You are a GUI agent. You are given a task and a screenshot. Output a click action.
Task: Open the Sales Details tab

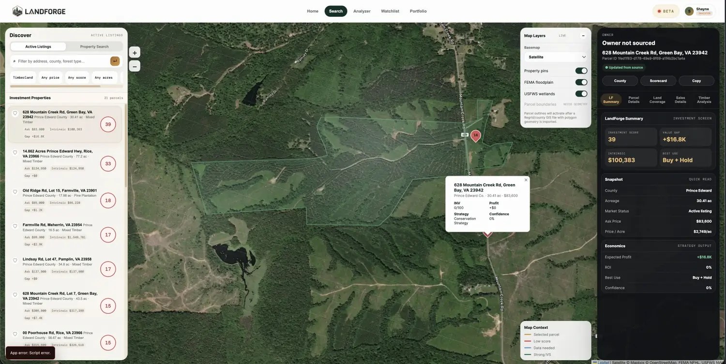point(681,100)
